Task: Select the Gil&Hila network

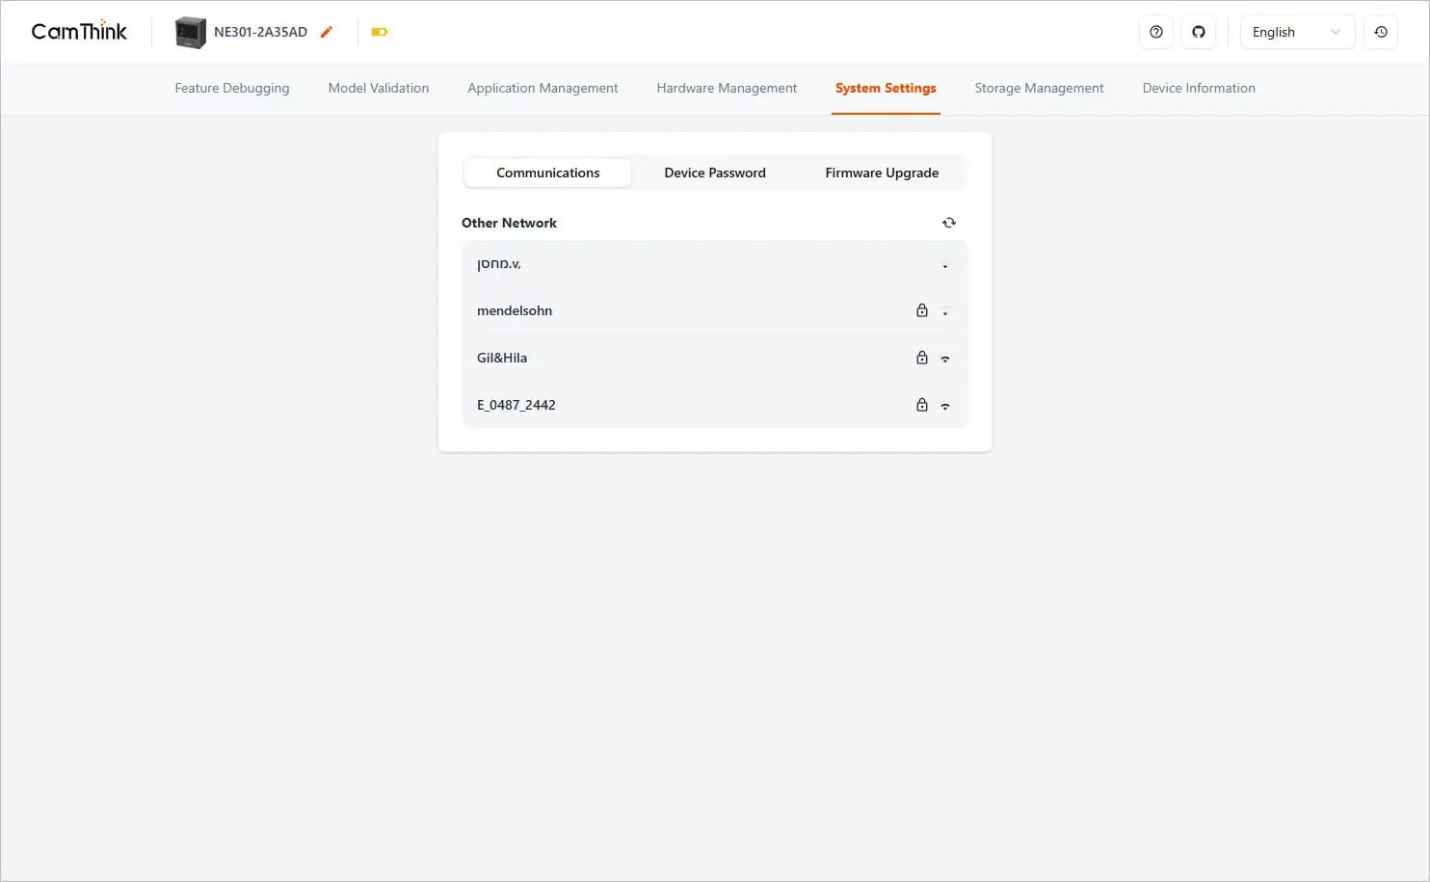Action: coord(714,358)
